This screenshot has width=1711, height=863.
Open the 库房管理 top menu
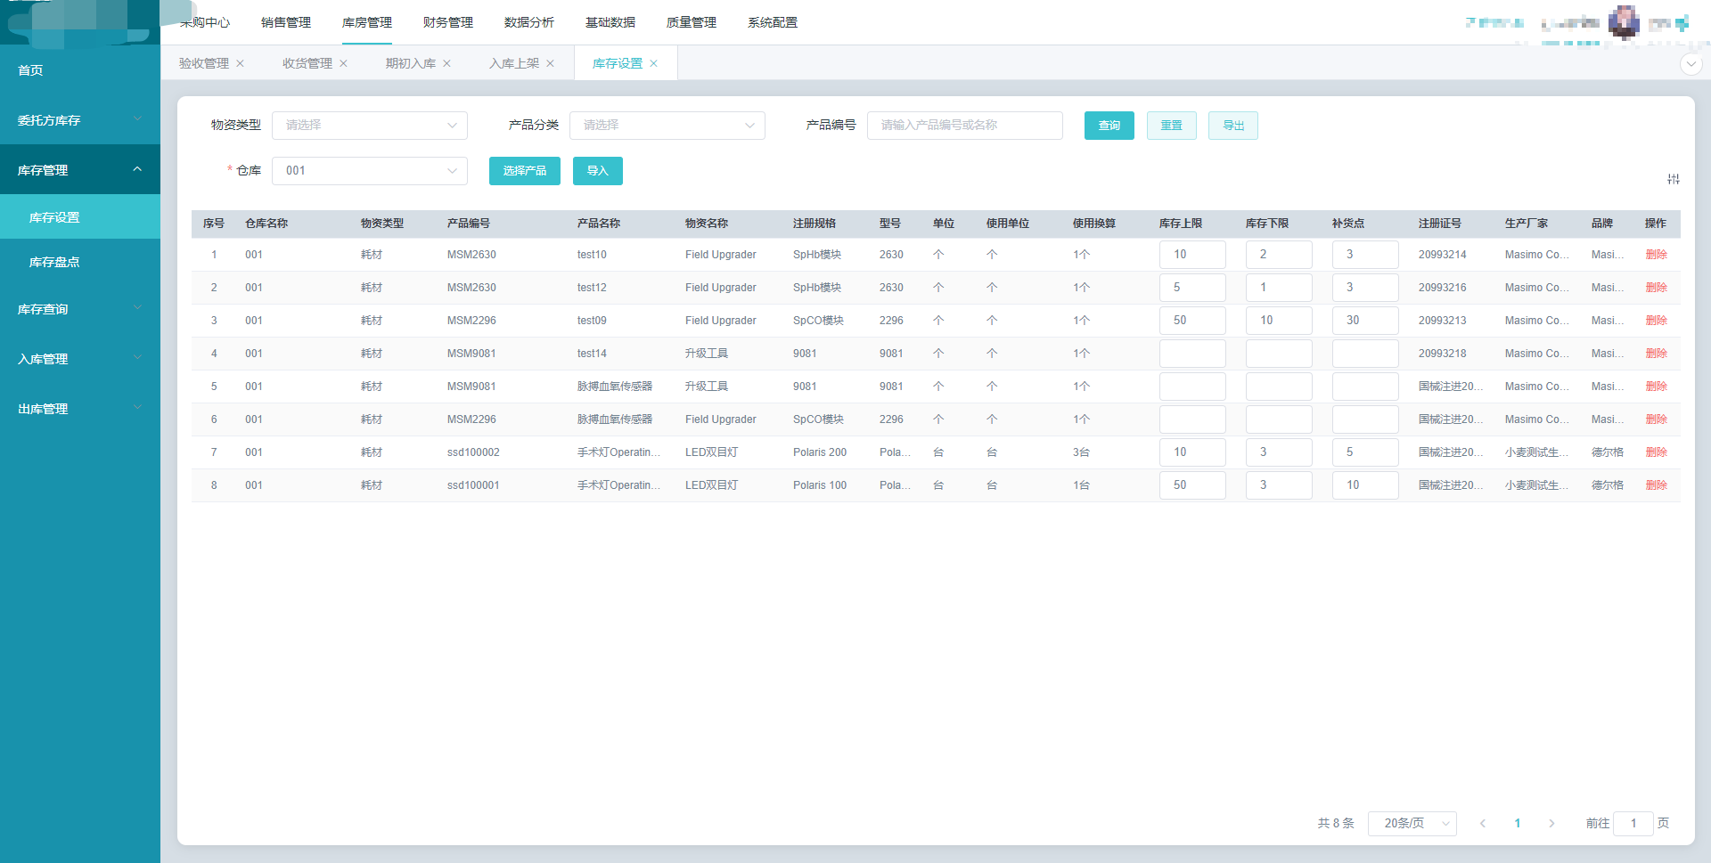pos(367,22)
